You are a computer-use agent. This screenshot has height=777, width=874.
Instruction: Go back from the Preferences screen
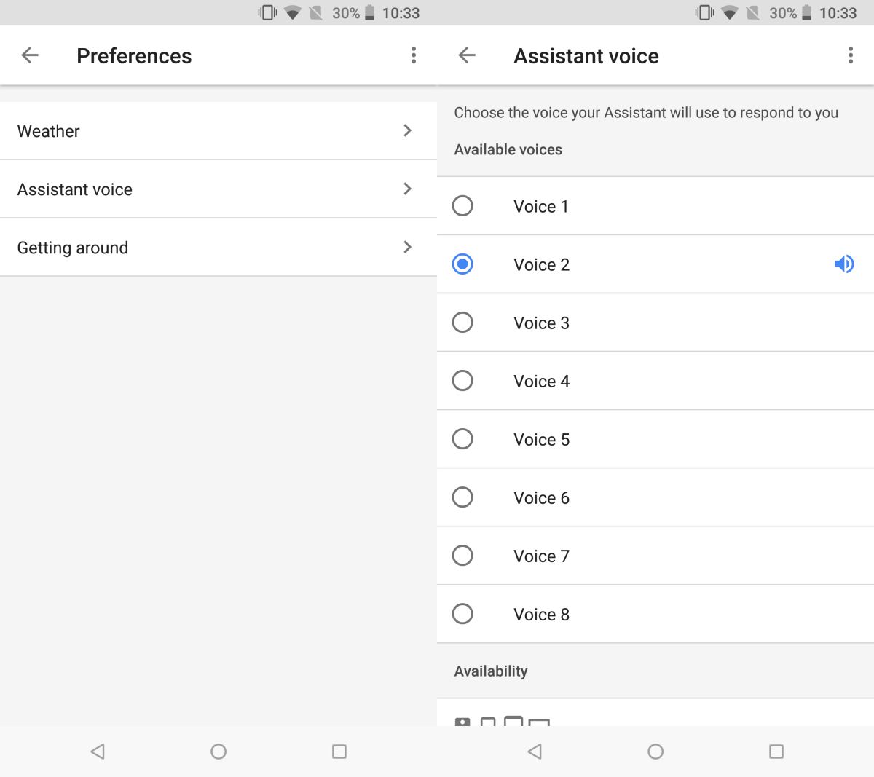tap(30, 55)
